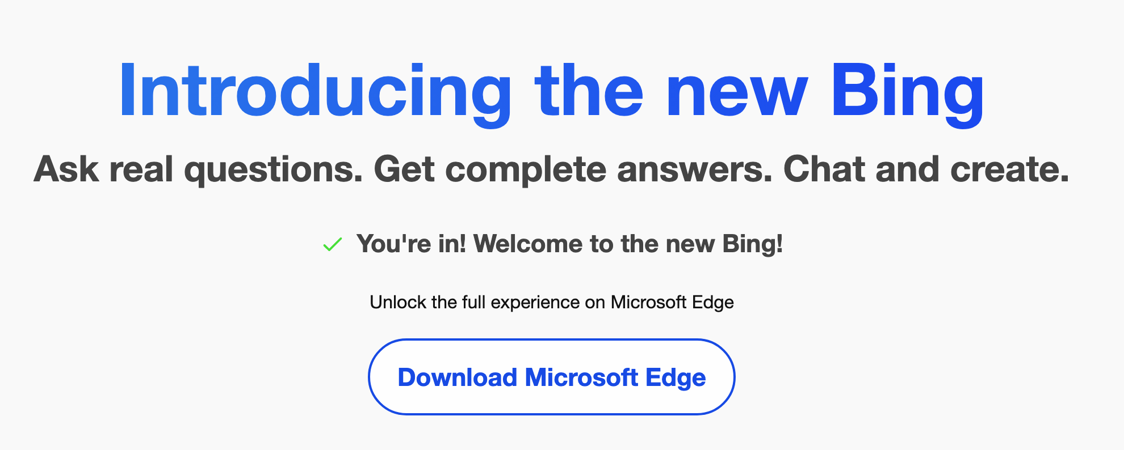Image resolution: width=1124 pixels, height=450 pixels.
Task: Click inside the Download button's outlined border
Action: coord(552,376)
